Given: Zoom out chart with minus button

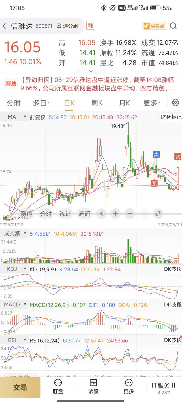Looking at the screenshot, I should [x=130, y=214].
